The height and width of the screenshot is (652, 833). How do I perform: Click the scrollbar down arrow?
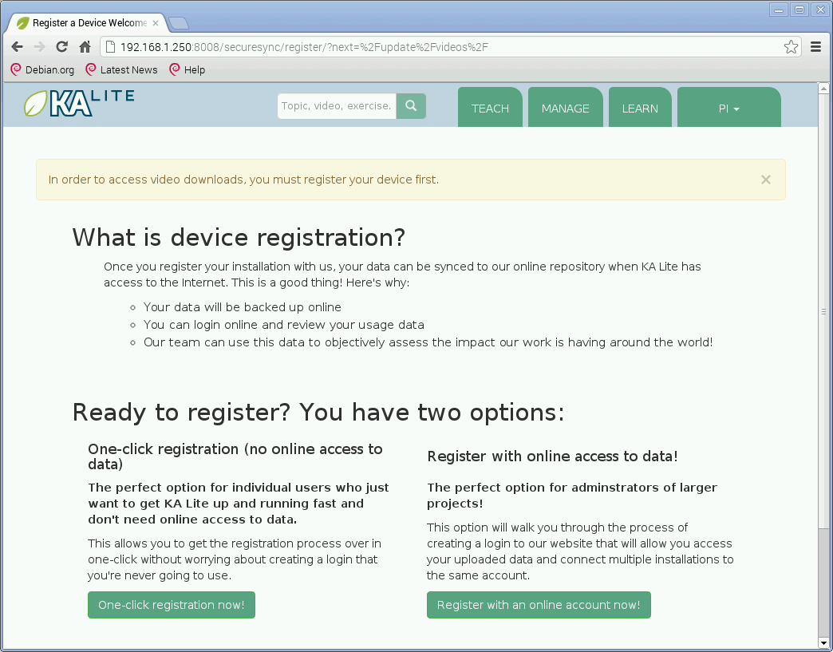[x=823, y=642]
